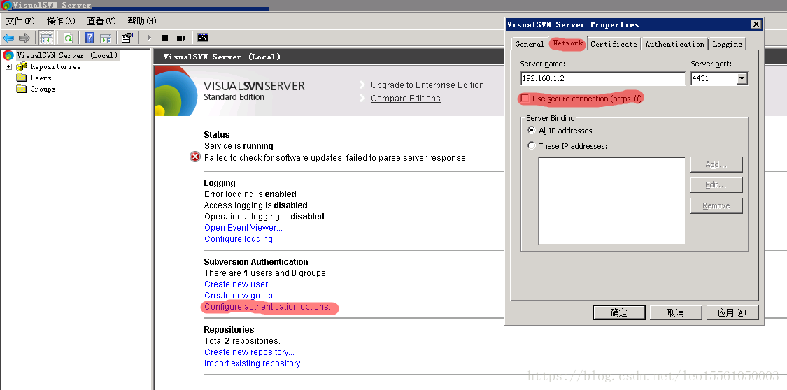
Task: Open the command prompt toolbar icon
Action: (x=203, y=37)
